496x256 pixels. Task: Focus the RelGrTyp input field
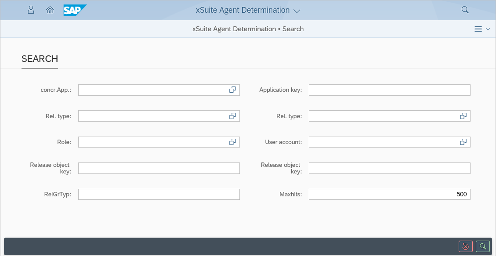[159, 194]
